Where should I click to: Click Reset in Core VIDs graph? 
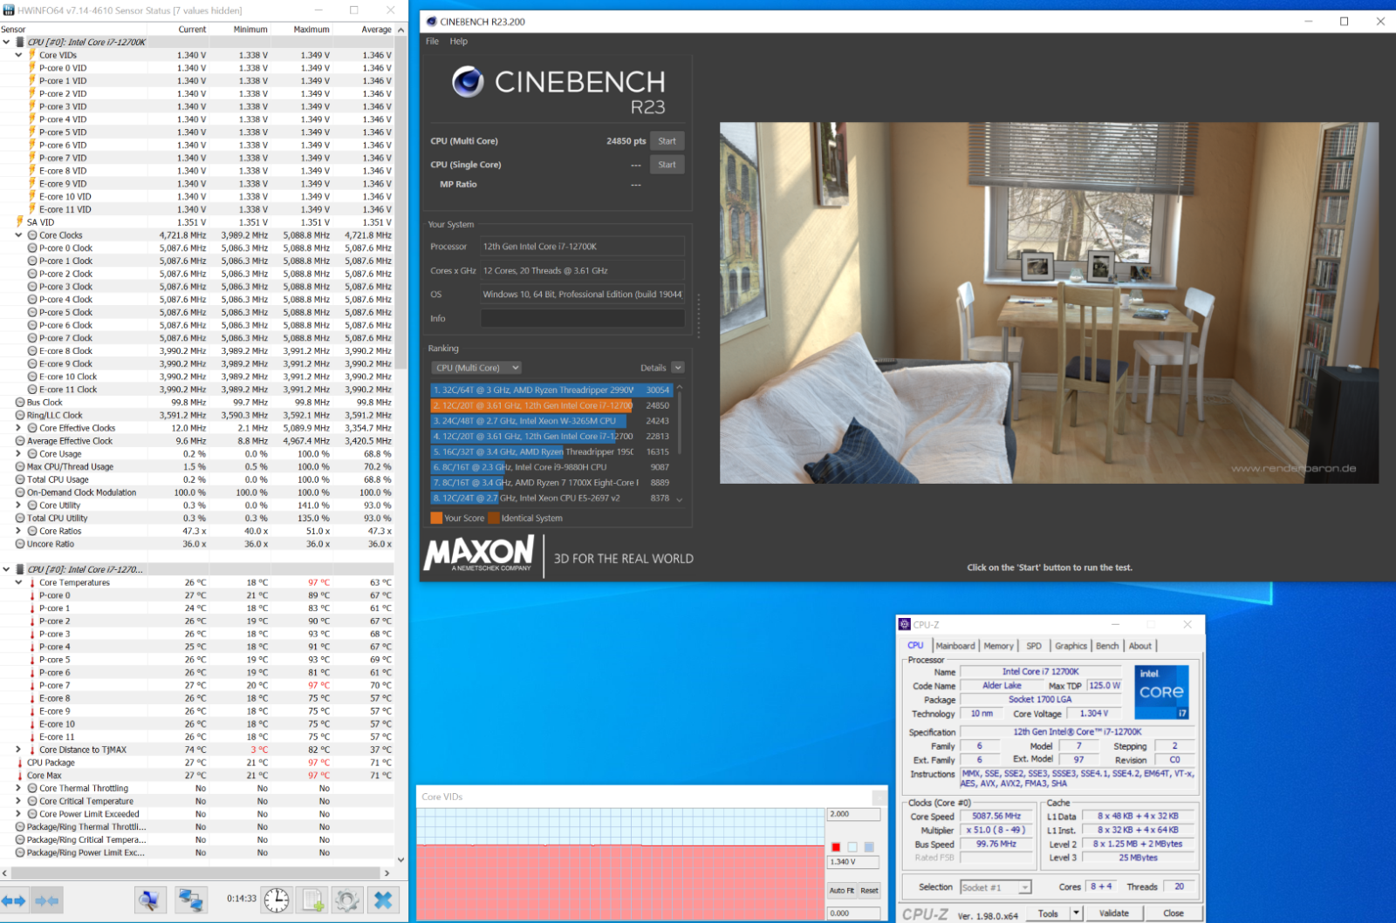(869, 891)
